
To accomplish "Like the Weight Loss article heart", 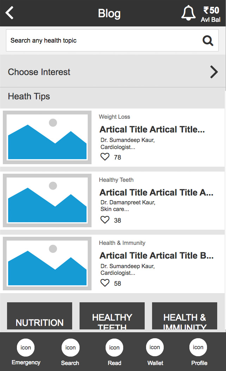I will [105, 157].
